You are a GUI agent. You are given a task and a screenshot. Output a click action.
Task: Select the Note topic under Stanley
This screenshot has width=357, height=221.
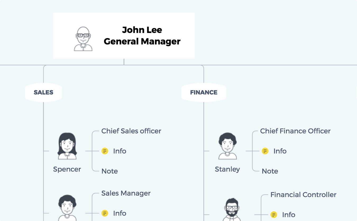270,171
